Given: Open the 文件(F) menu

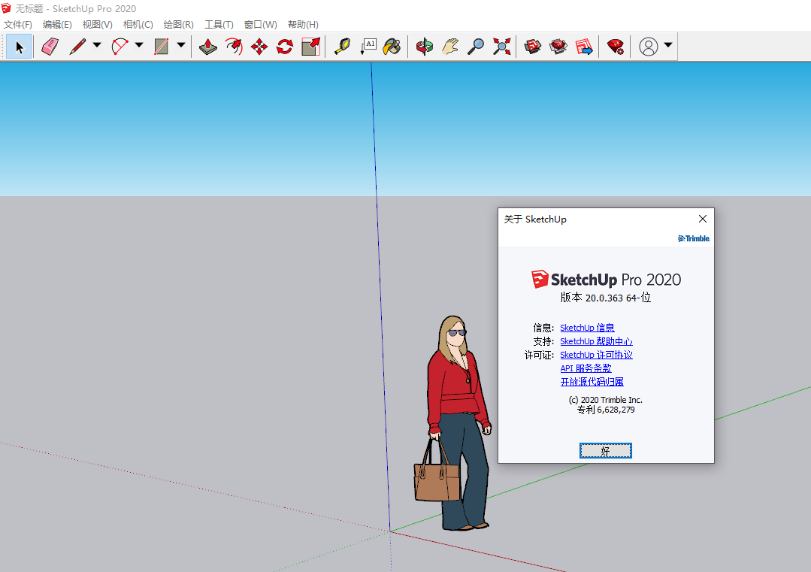Looking at the screenshot, I should point(18,24).
